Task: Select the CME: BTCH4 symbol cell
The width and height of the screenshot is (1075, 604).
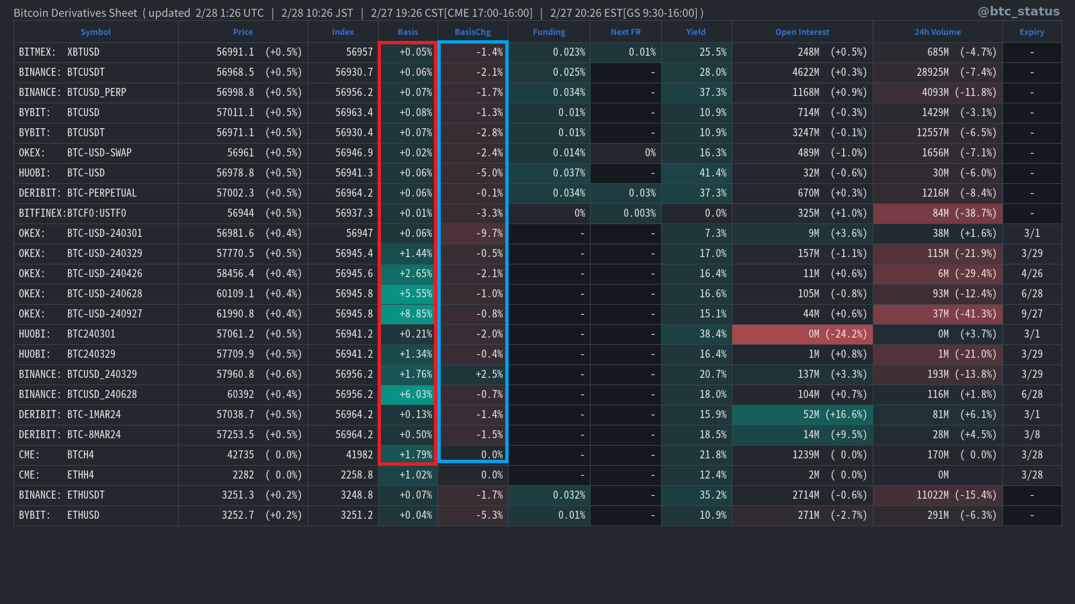Action: (96, 455)
